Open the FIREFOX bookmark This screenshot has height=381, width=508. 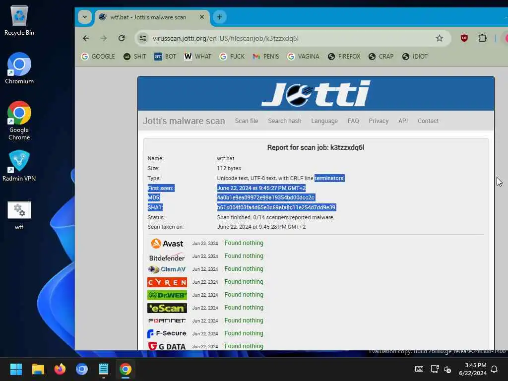click(x=344, y=57)
